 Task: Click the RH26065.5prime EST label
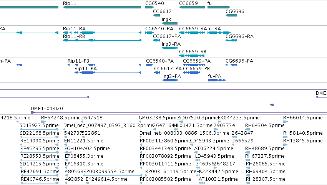click(x=266, y=164)
